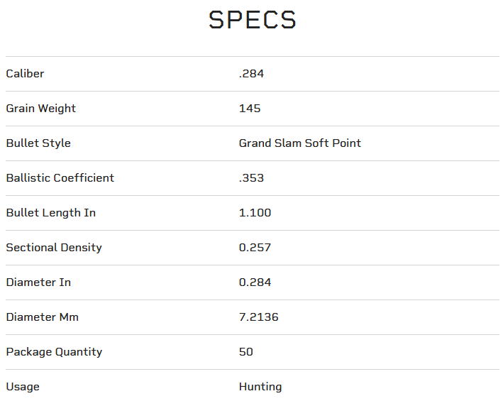
Task: Select the 145 grain weight value
Action: pyautogui.click(x=250, y=109)
